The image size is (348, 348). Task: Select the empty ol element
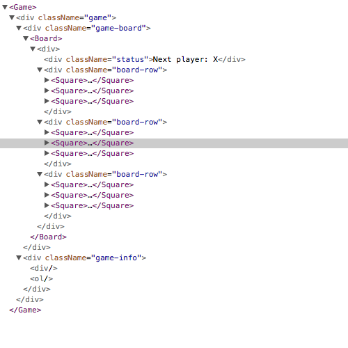(42, 278)
